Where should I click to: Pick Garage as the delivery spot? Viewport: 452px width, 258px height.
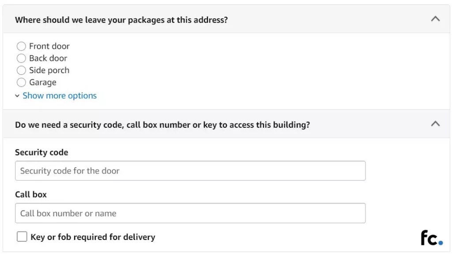(x=21, y=82)
